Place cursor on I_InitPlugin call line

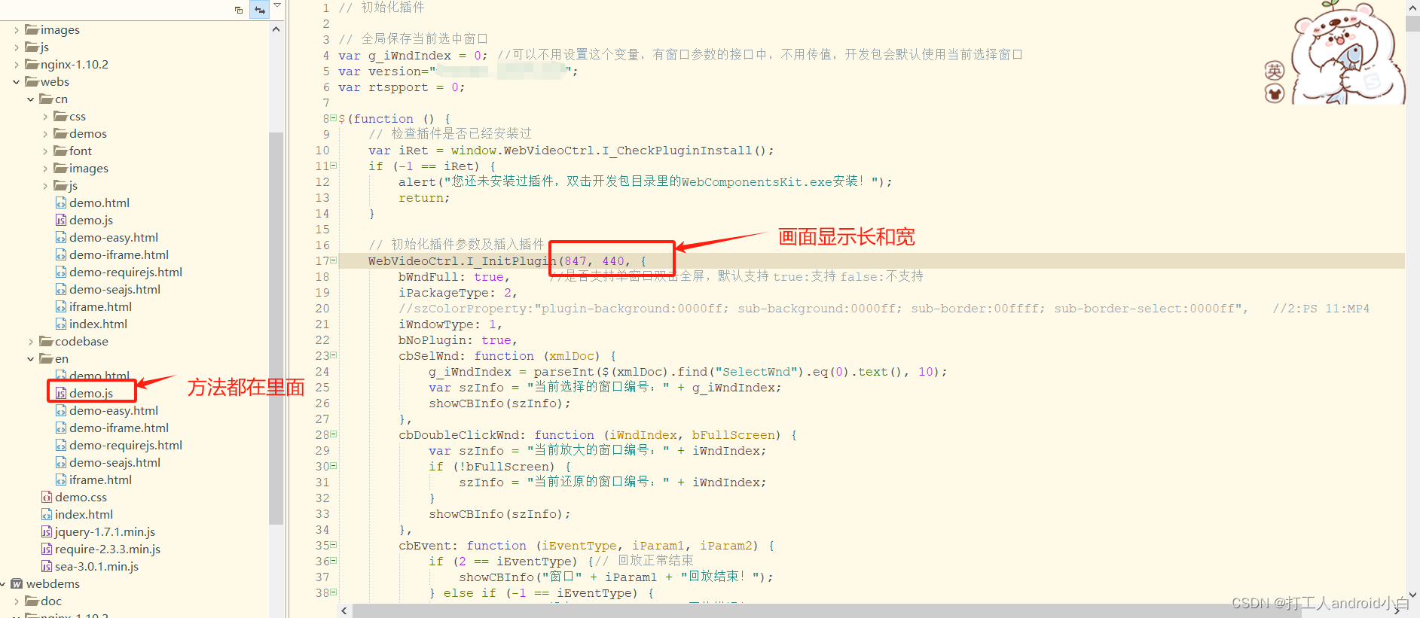[872, 261]
